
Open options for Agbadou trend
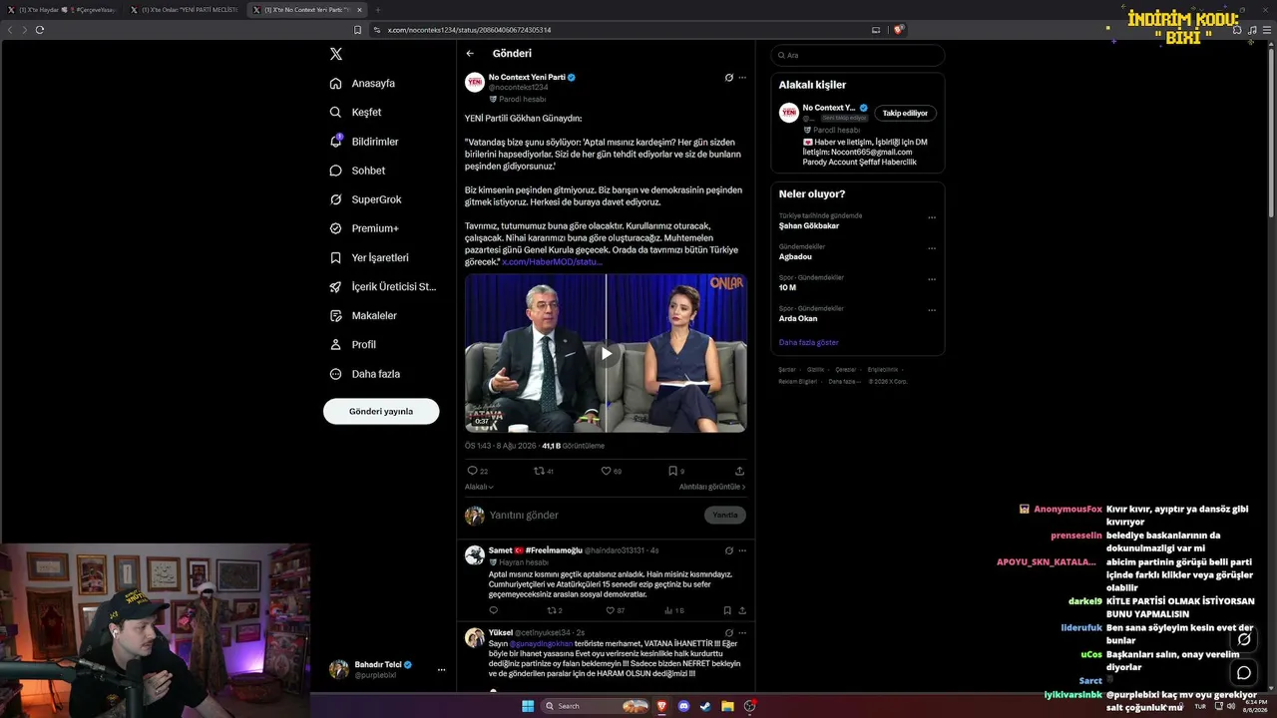pyautogui.click(x=932, y=248)
